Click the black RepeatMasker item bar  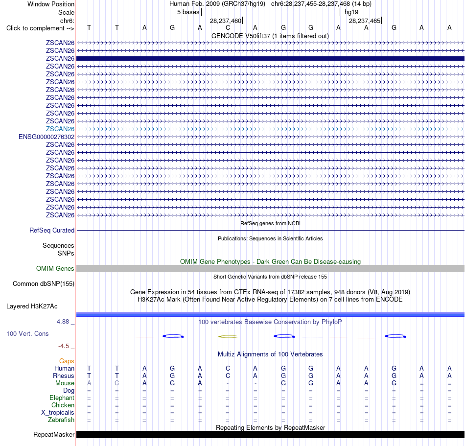coord(270,434)
